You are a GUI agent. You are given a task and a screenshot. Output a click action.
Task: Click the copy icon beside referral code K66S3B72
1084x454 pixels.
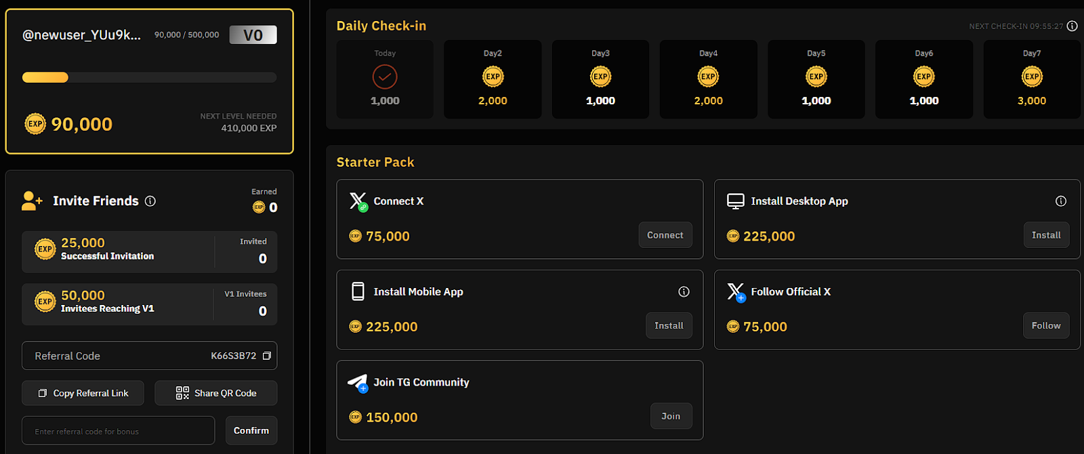[x=267, y=356]
